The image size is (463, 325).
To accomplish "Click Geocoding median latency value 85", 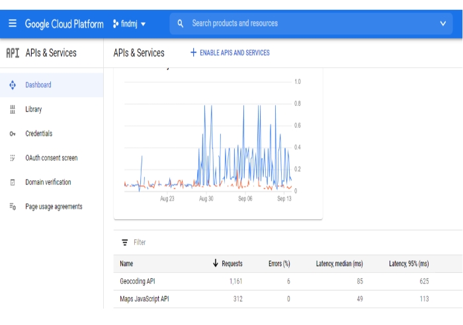I will (x=360, y=281).
